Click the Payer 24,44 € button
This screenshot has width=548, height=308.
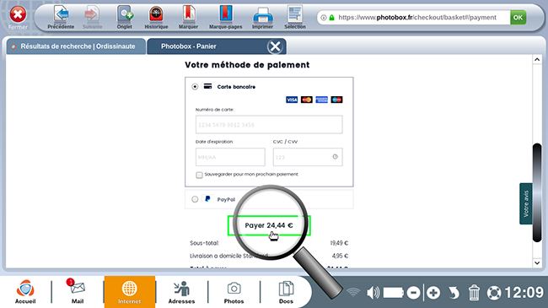coord(269,225)
